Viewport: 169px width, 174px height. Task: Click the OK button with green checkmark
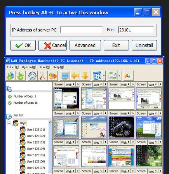23,45
